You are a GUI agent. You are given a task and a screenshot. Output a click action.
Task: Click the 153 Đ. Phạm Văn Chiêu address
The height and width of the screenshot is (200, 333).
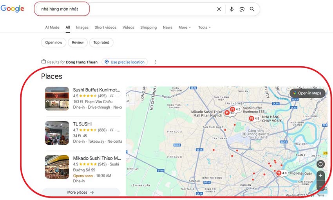point(93,102)
